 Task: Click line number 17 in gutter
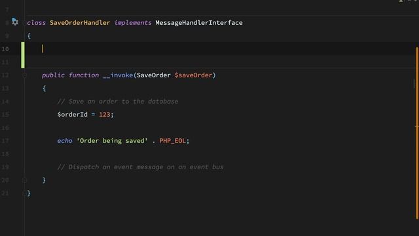tap(5, 141)
